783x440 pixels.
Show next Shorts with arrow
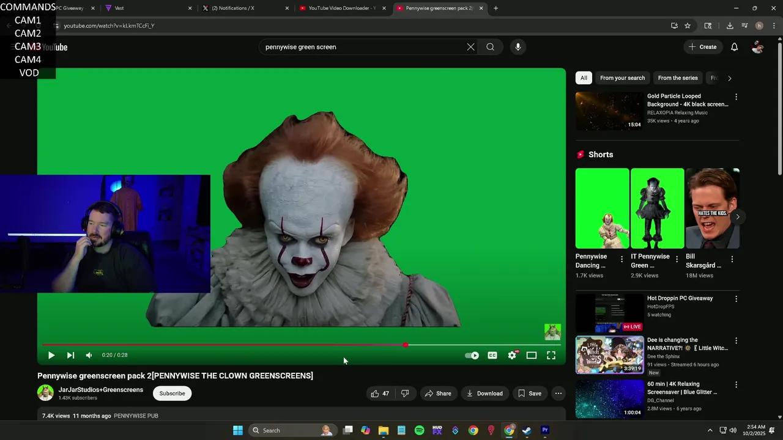tap(738, 217)
